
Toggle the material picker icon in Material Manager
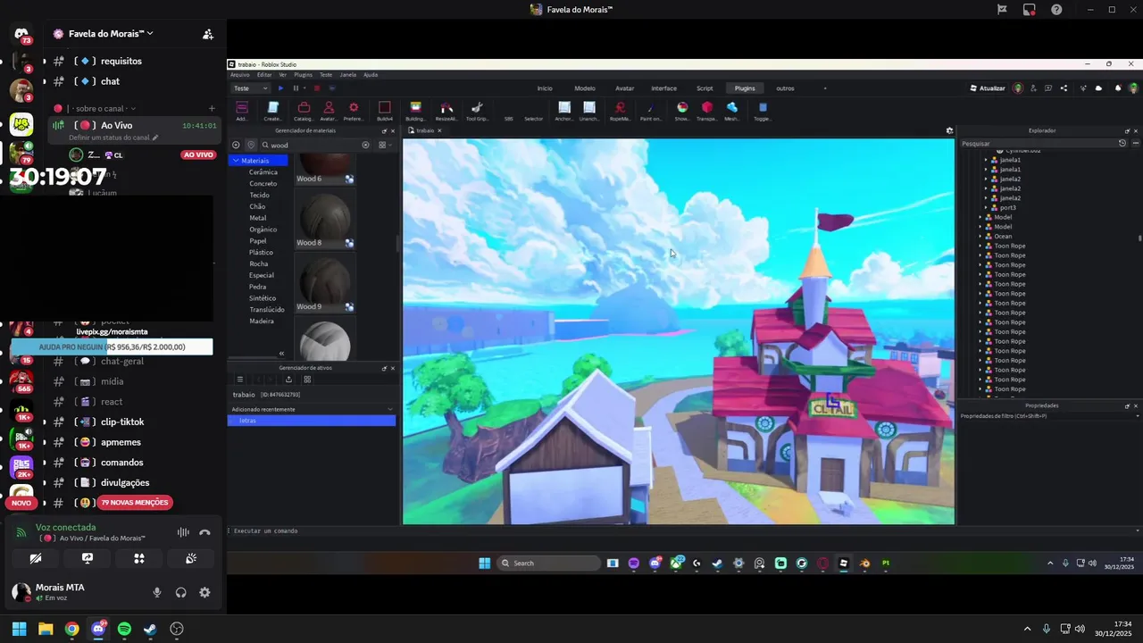pyautogui.click(x=251, y=145)
